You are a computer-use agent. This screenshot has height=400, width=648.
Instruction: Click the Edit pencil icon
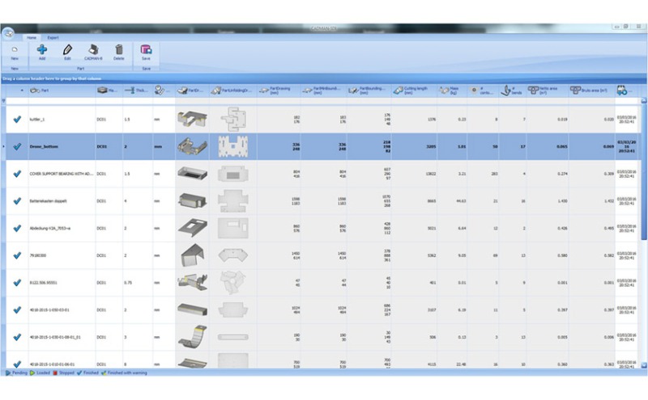pyautogui.click(x=67, y=52)
